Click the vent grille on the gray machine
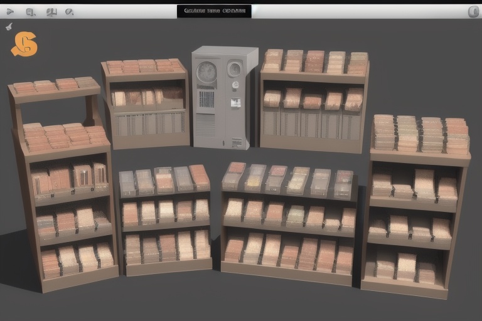This screenshot has height=321, width=482. tap(206, 99)
